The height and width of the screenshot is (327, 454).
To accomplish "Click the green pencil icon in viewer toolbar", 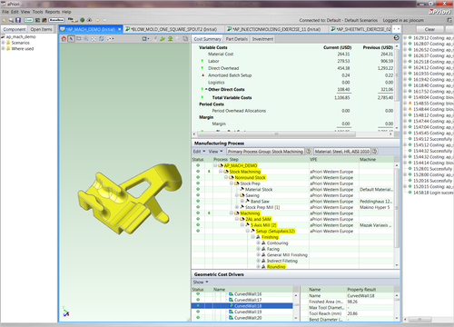I will 163,39.
